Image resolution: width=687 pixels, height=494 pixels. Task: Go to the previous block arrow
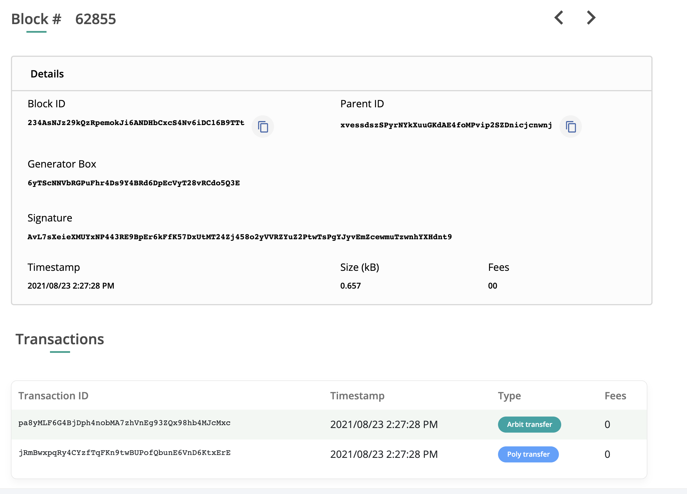(559, 18)
